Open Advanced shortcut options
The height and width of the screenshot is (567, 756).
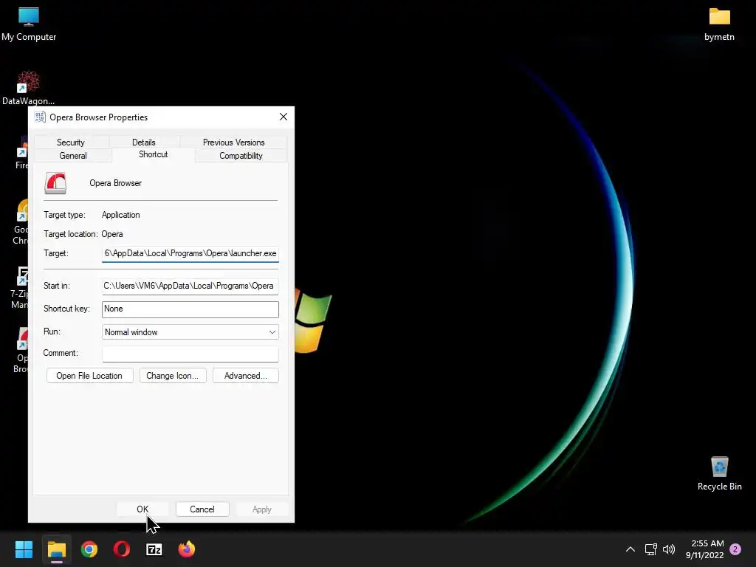pyautogui.click(x=245, y=376)
